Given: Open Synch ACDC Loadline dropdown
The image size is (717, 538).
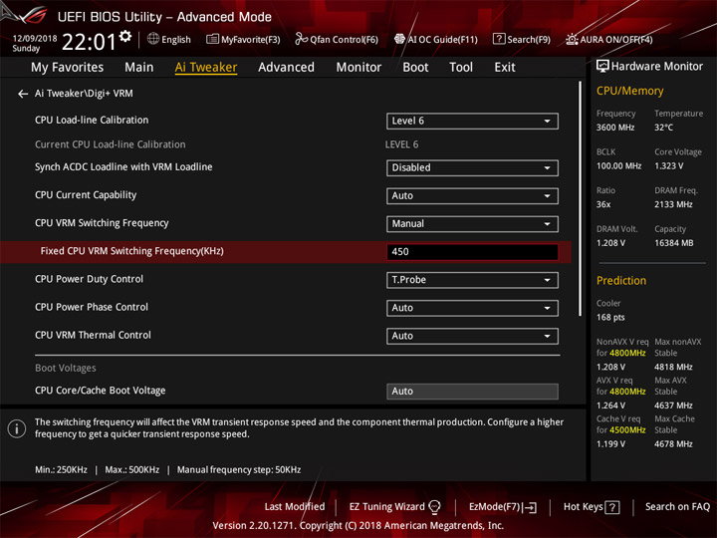Looking at the screenshot, I should point(472,167).
